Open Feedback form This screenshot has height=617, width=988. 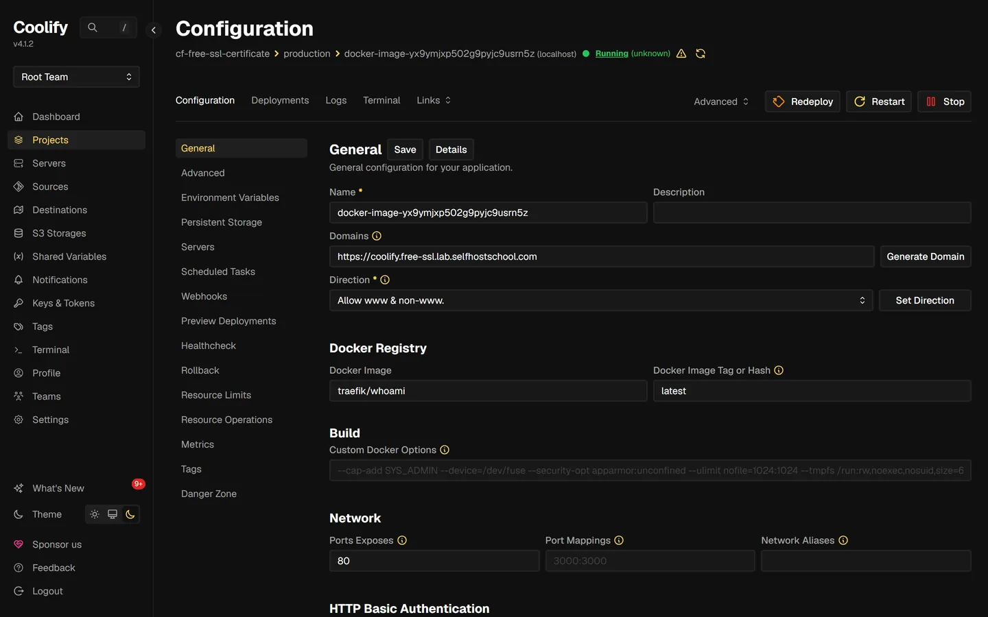point(76,568)
